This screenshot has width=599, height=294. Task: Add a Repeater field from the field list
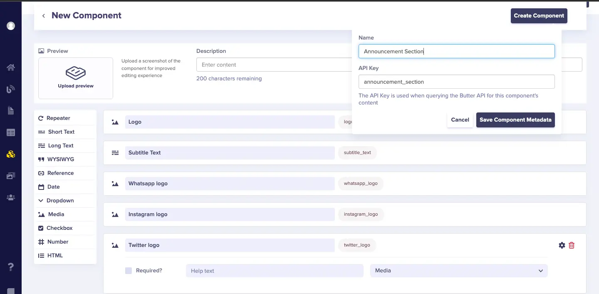coord(58,118)
